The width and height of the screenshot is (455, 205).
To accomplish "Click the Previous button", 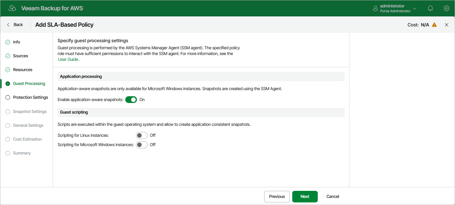I will 276,196.
